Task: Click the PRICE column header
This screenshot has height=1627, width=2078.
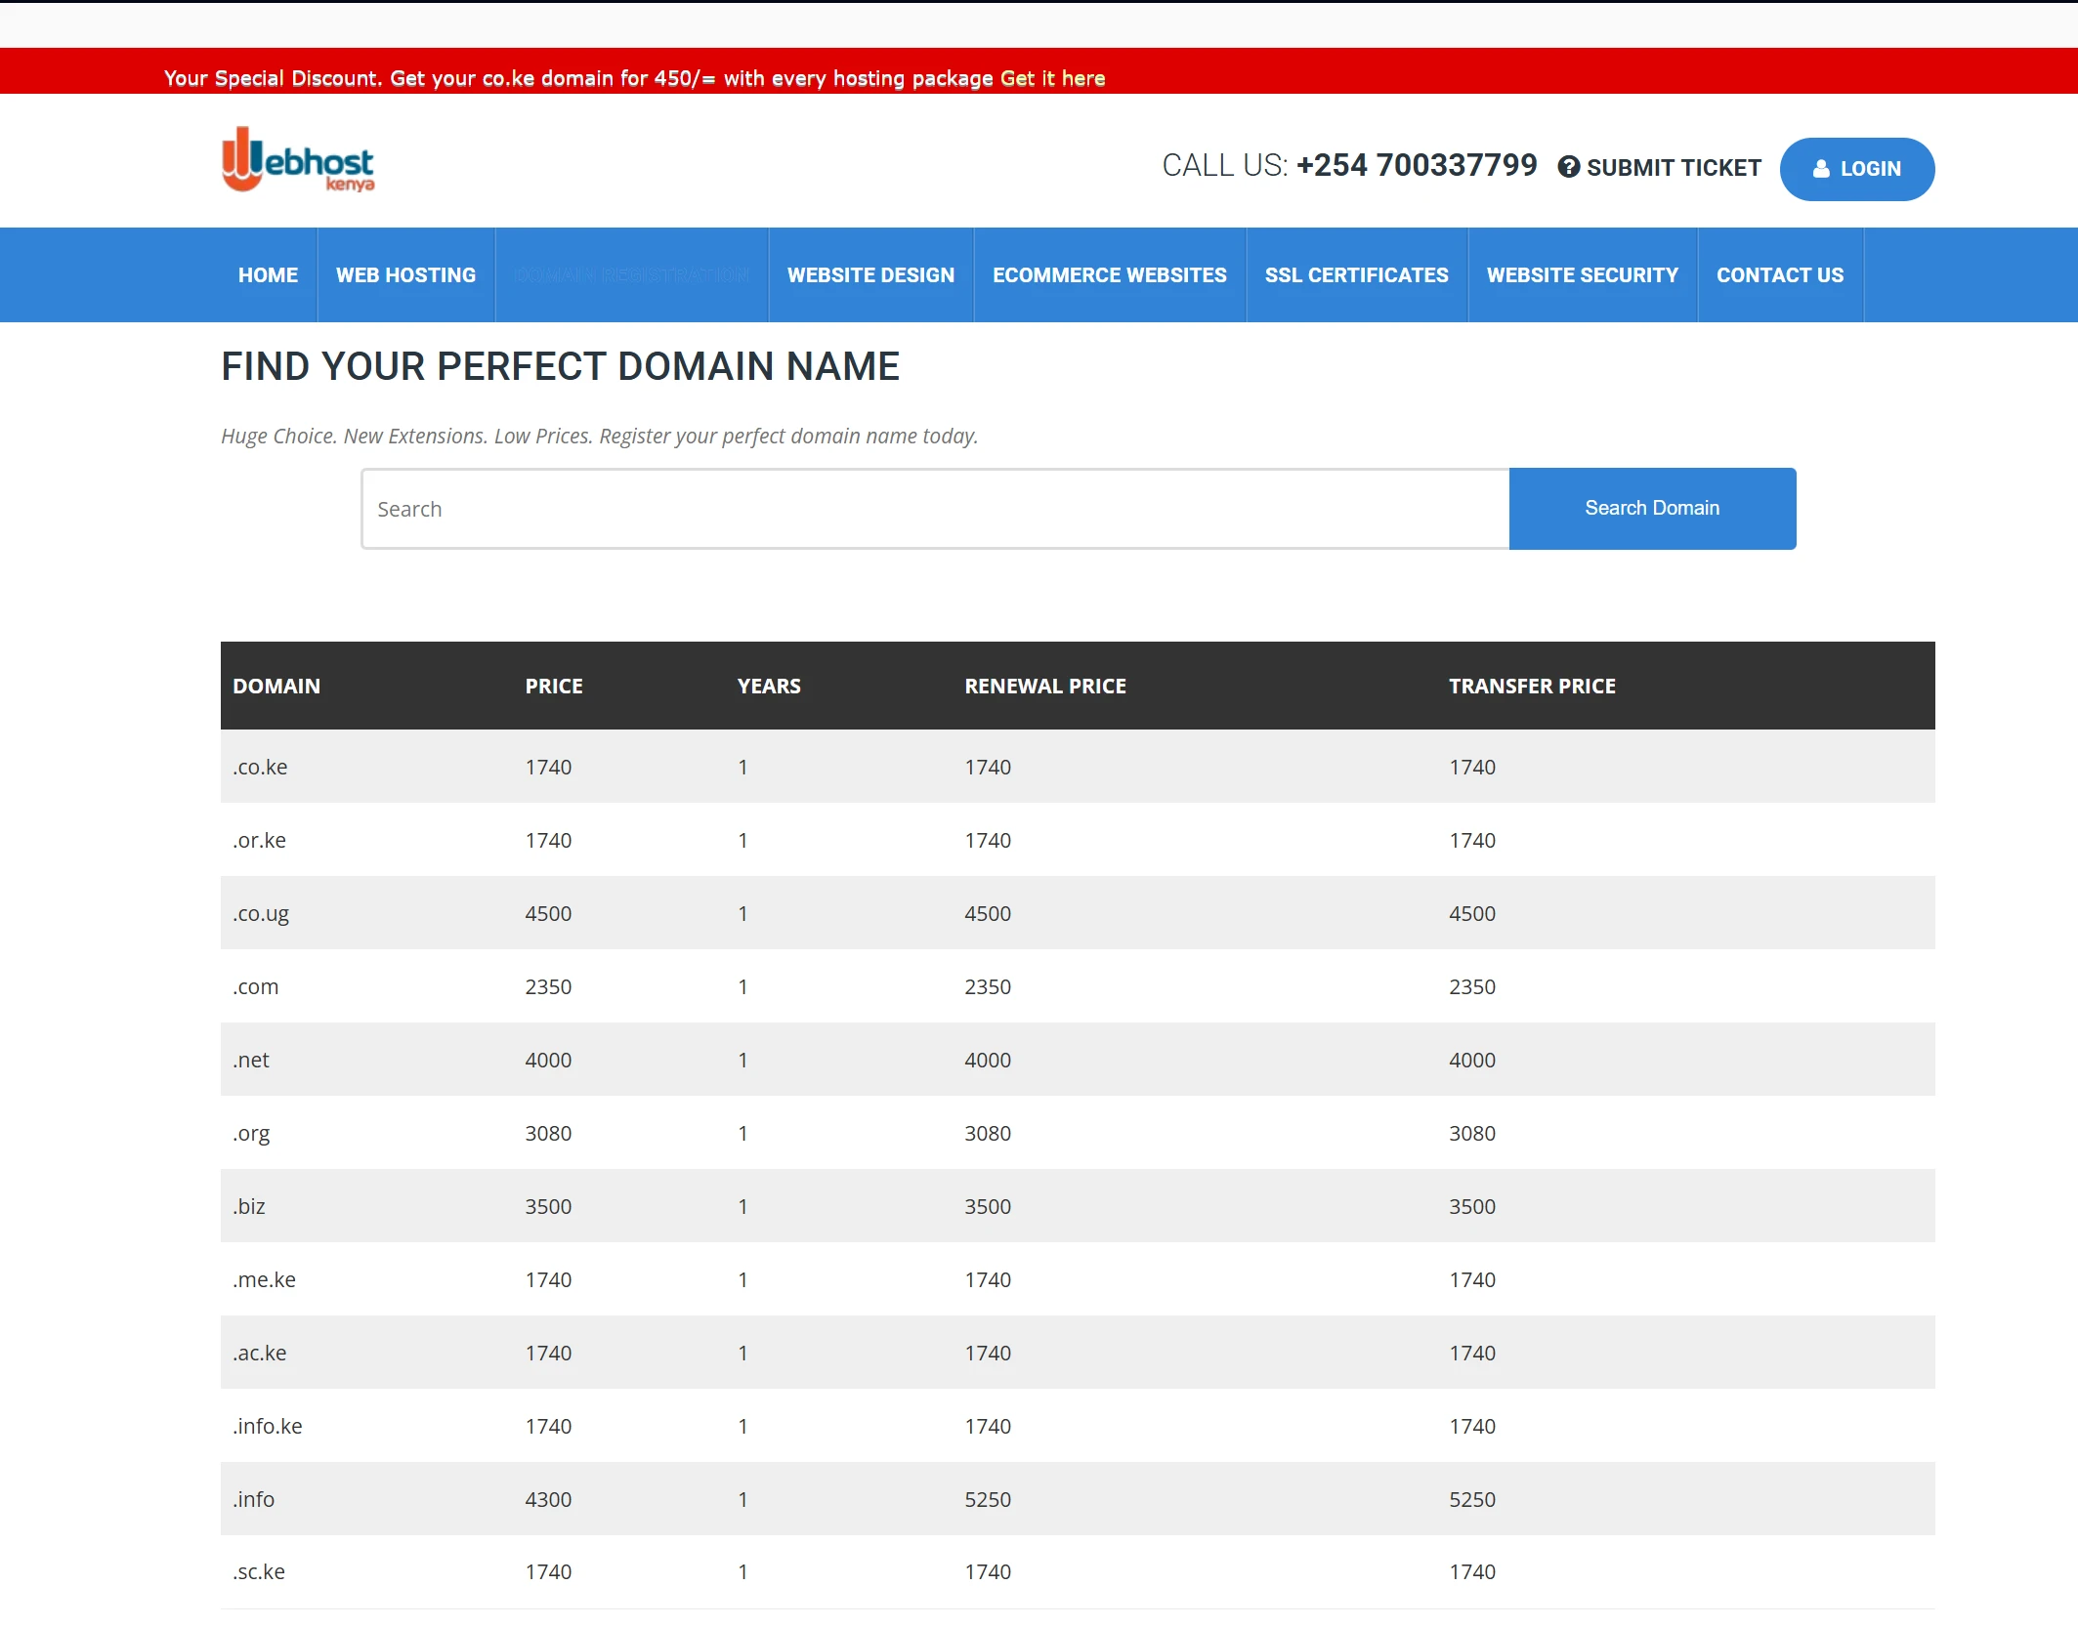Action: point(554,686)
